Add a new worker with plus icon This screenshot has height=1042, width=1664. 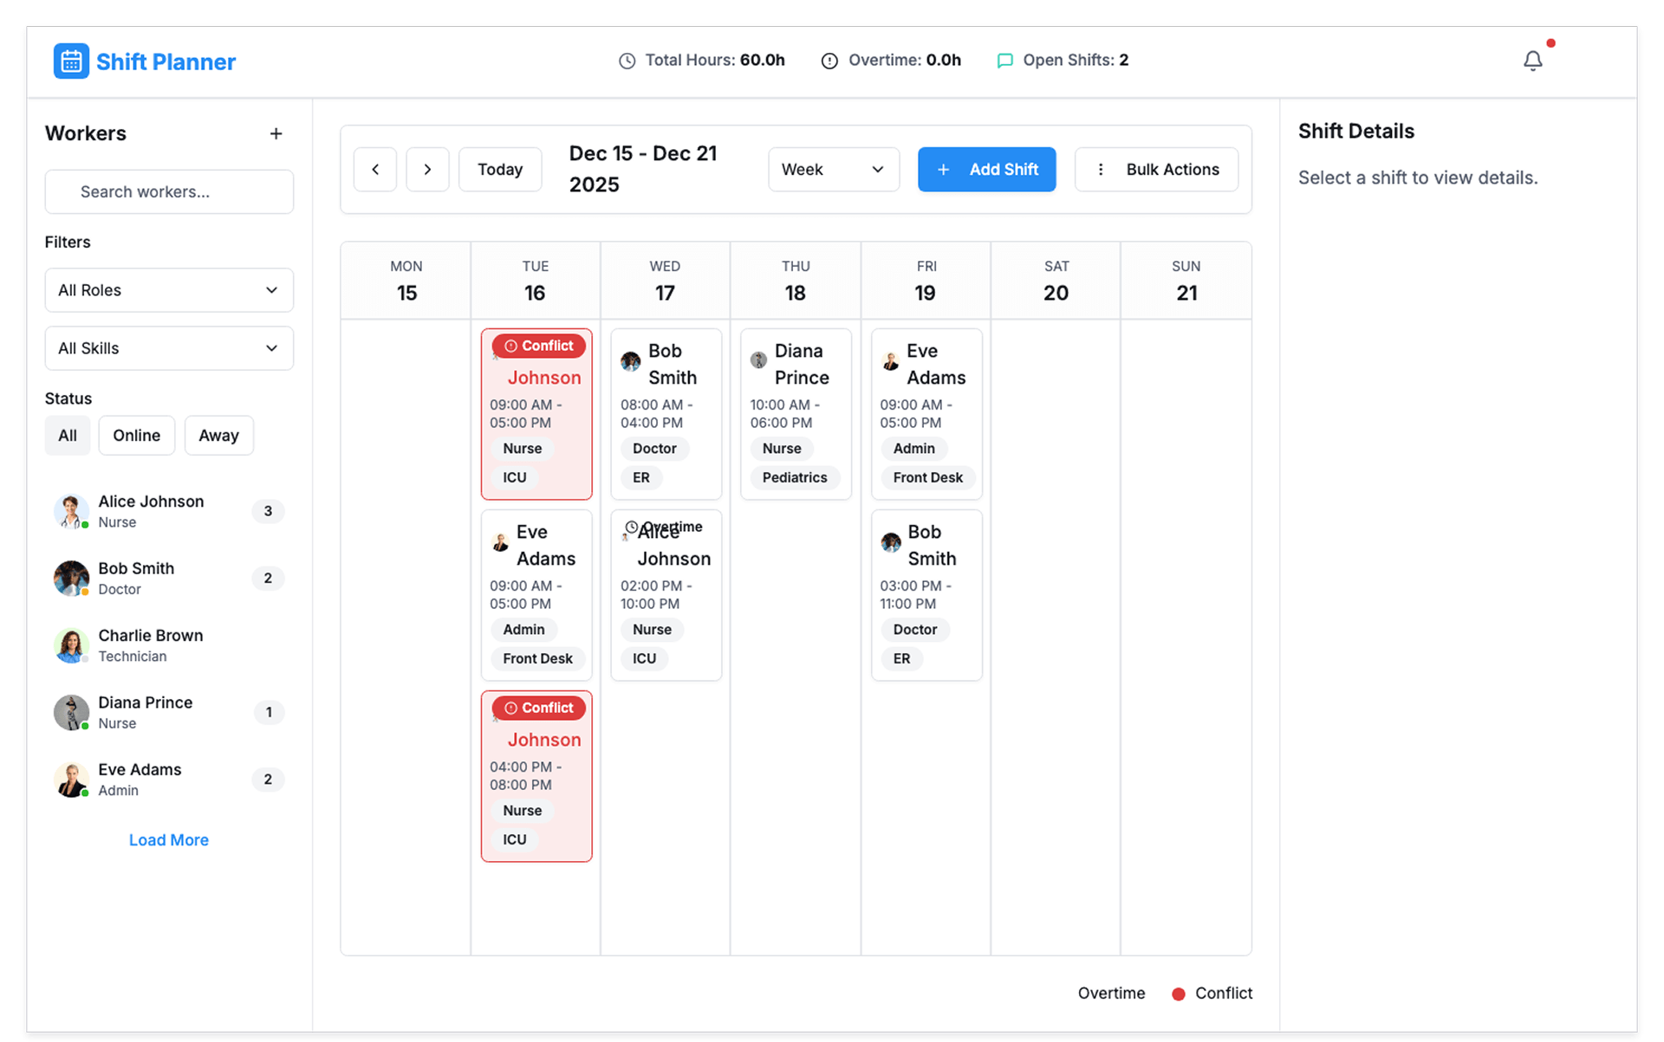point(276,133)
